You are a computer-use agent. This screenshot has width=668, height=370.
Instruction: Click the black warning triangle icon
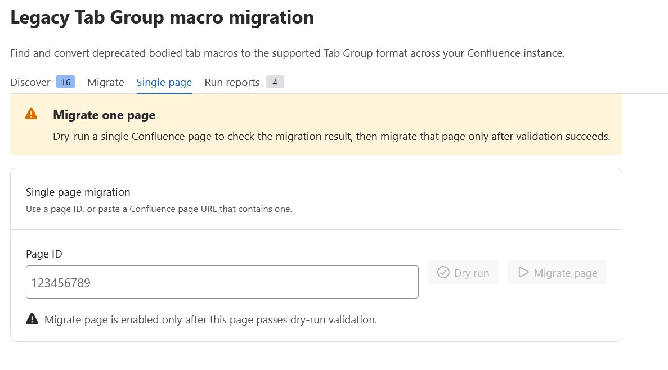(32, 319)
